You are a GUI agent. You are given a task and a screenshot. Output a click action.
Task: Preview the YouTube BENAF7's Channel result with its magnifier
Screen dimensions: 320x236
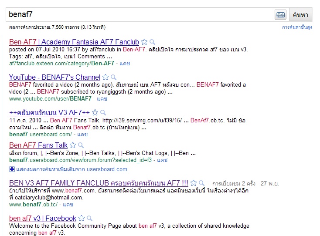pos(113,77)
